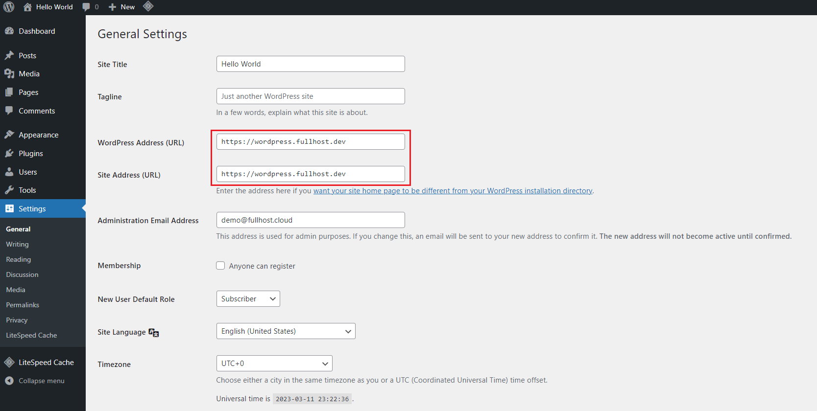Enable the Anyone can register checkbox
The width and height of the screenshot is (817, 411).
[x=220, y=266]
